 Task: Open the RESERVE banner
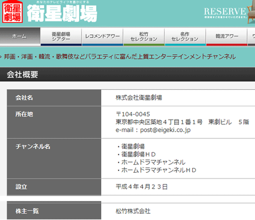[x=225, y=13]
